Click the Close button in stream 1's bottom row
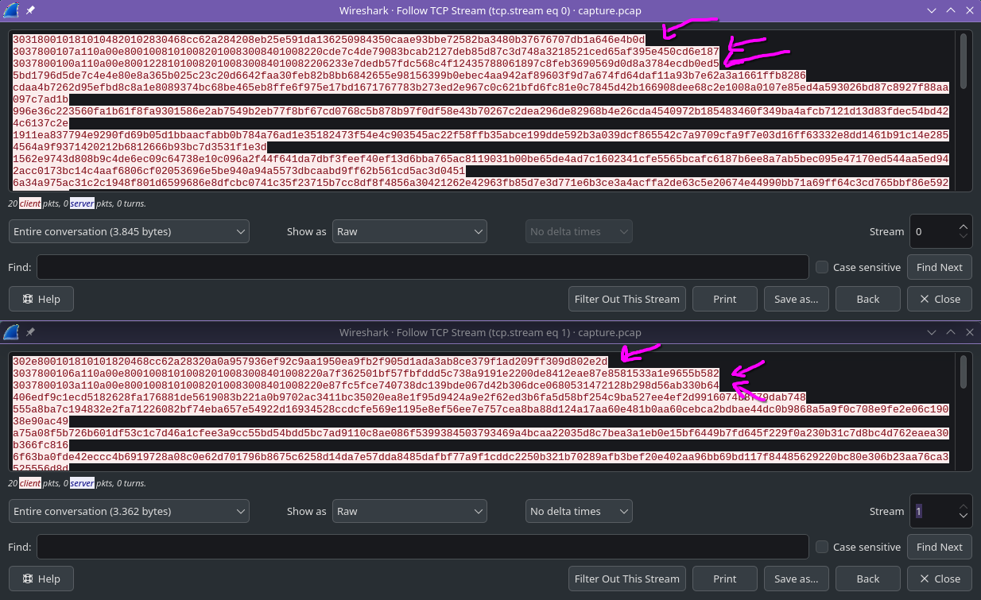This screenshot has height=600, width=981. point(940,579)
